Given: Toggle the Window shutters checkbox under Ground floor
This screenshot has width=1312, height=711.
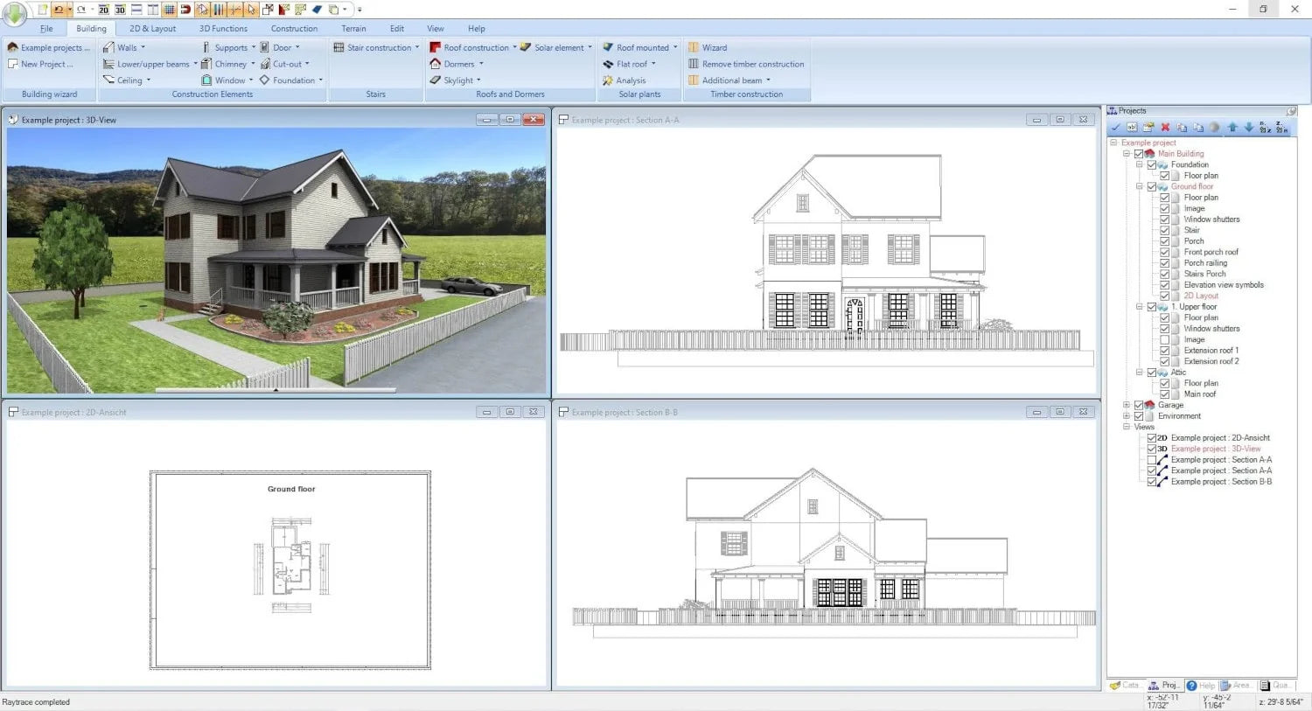Looking at the screenshot, I should 1165,220.
